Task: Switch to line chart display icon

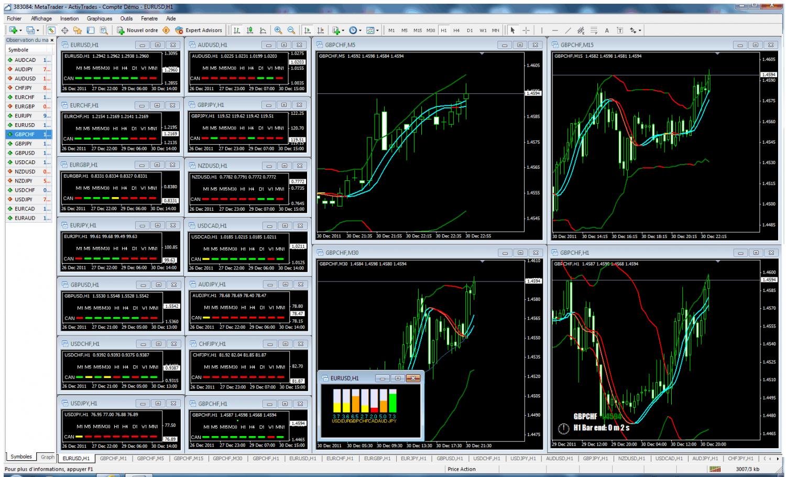Action: point(263,30)
